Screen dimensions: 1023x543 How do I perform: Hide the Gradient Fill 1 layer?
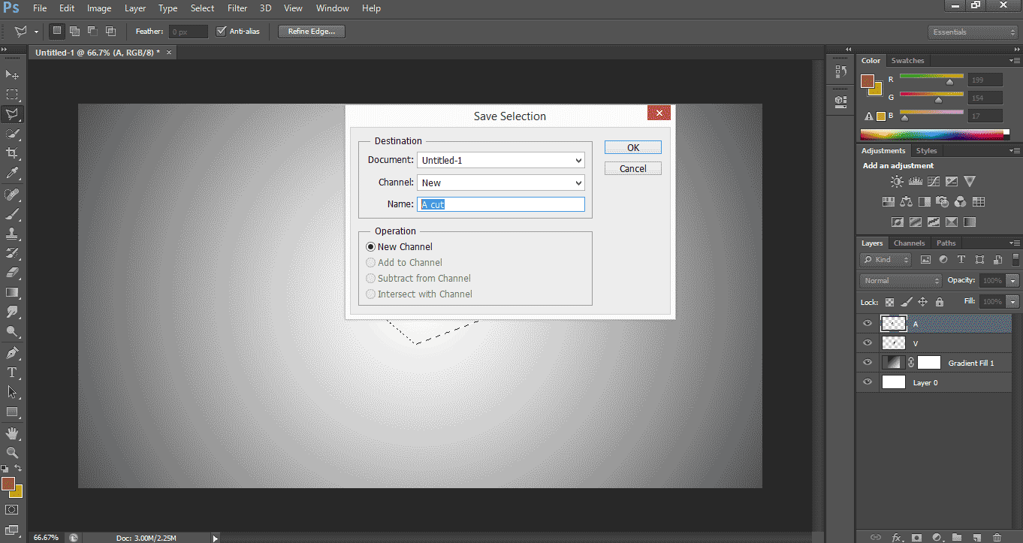pyautogui.click(x=868, y=363)
